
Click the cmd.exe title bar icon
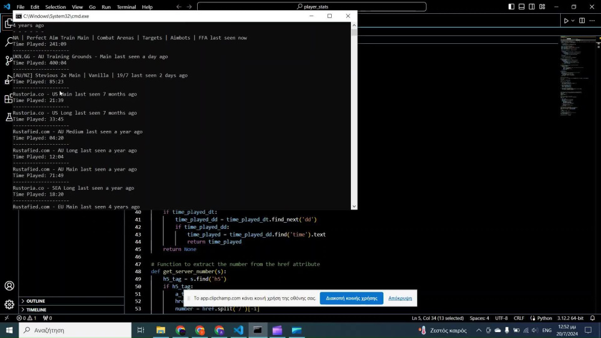pos(19,16)
